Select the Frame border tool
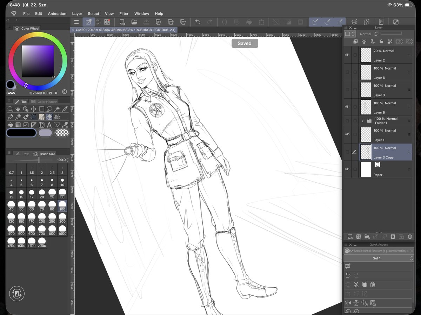This screenshot has height=315, width=421. click(x=26, y=125)
